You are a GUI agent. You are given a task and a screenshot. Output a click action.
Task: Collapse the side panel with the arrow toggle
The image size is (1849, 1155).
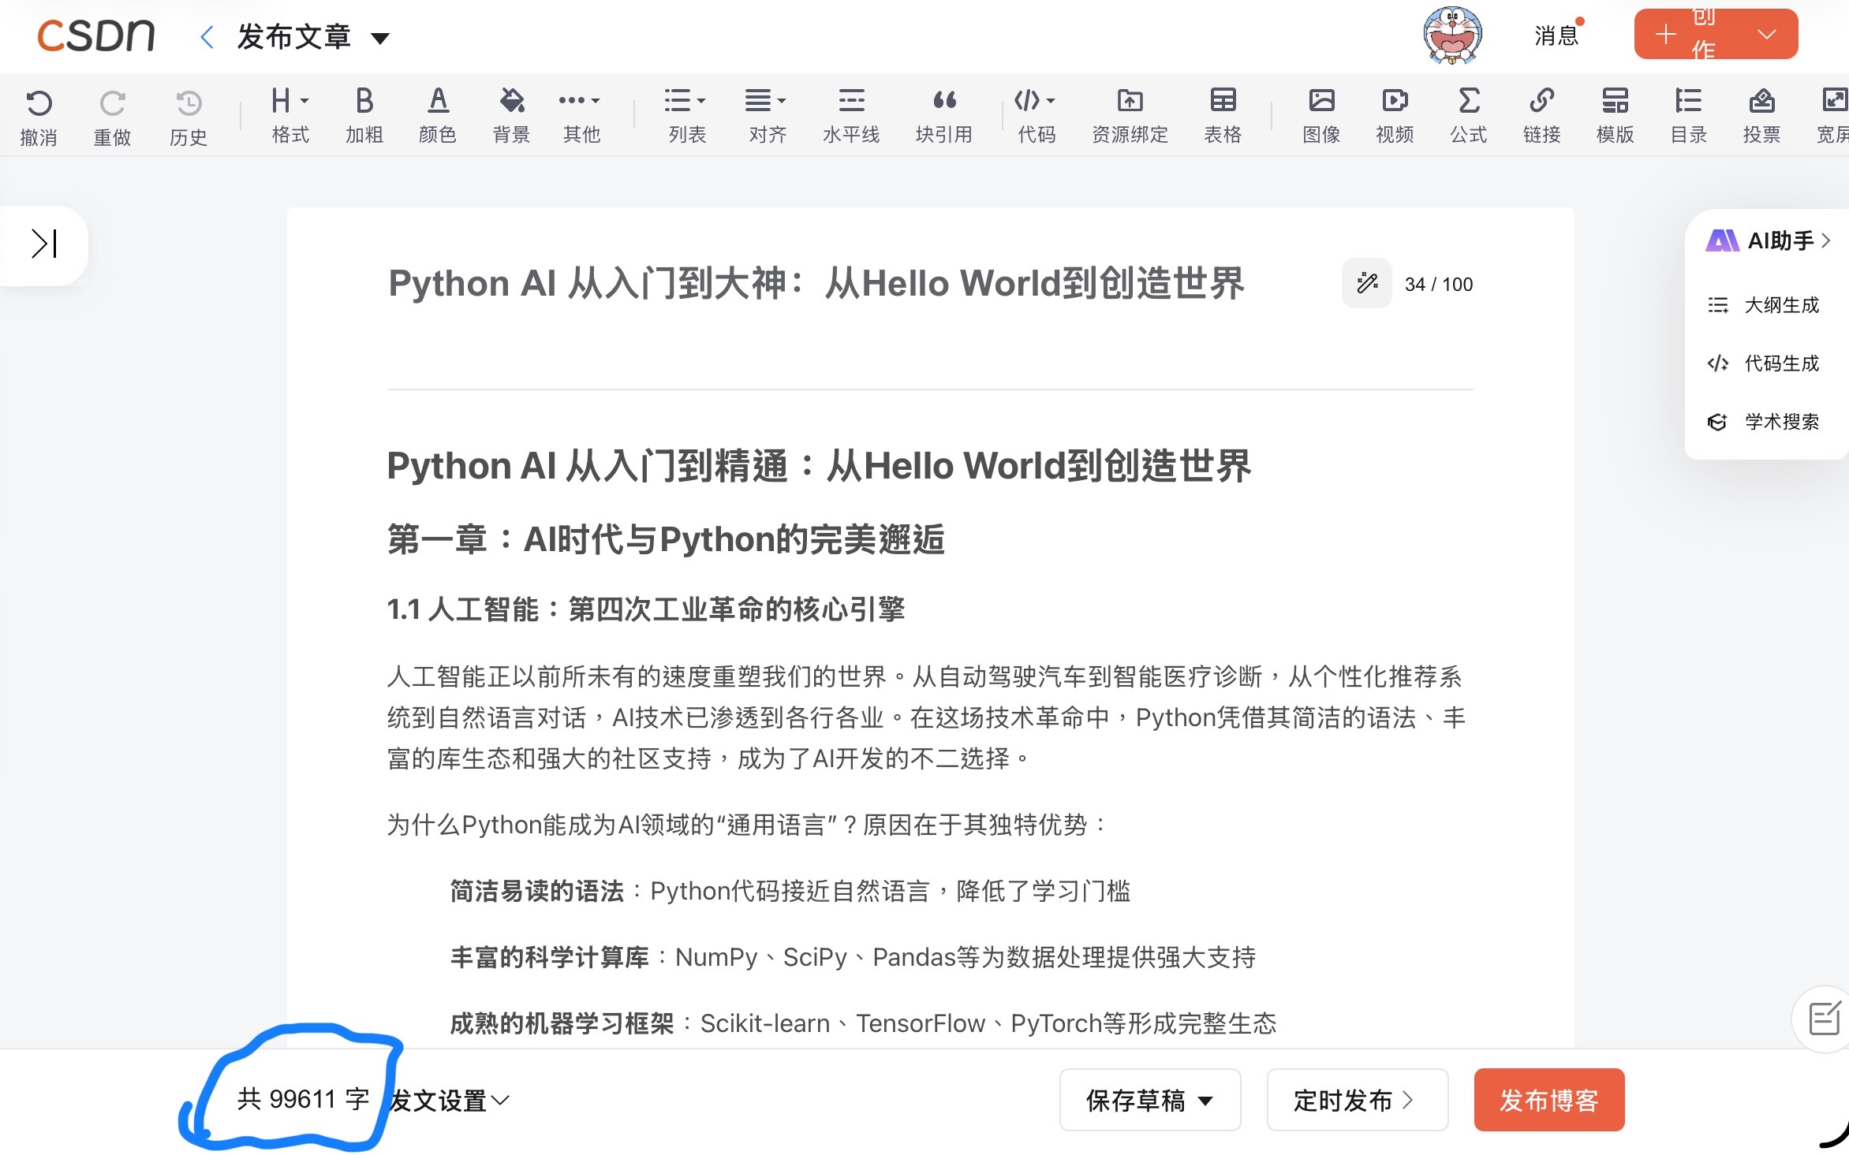(x=43, y=244)
